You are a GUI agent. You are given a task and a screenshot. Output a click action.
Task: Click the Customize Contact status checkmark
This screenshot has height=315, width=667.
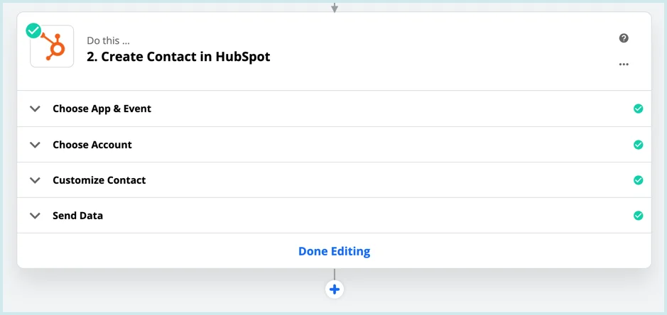point(638,180)
